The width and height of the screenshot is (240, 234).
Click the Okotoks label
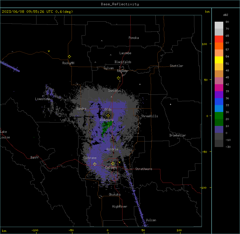(115, 195)
